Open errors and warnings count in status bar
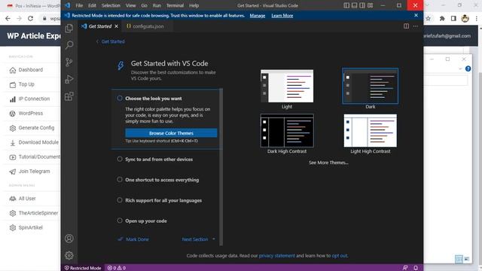Screen dimensions: 482x271 tap(117, 268)
